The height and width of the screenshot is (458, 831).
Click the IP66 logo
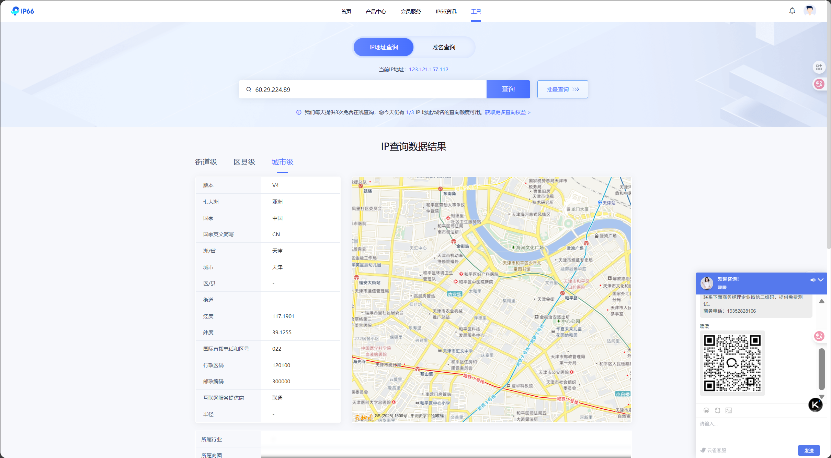23,11
